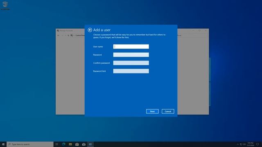Cancel adding a user
The height and width of the screenshot is (147, 262).
point(168,111)
